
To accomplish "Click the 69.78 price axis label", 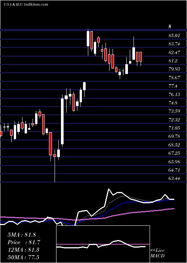I will 174,136.
